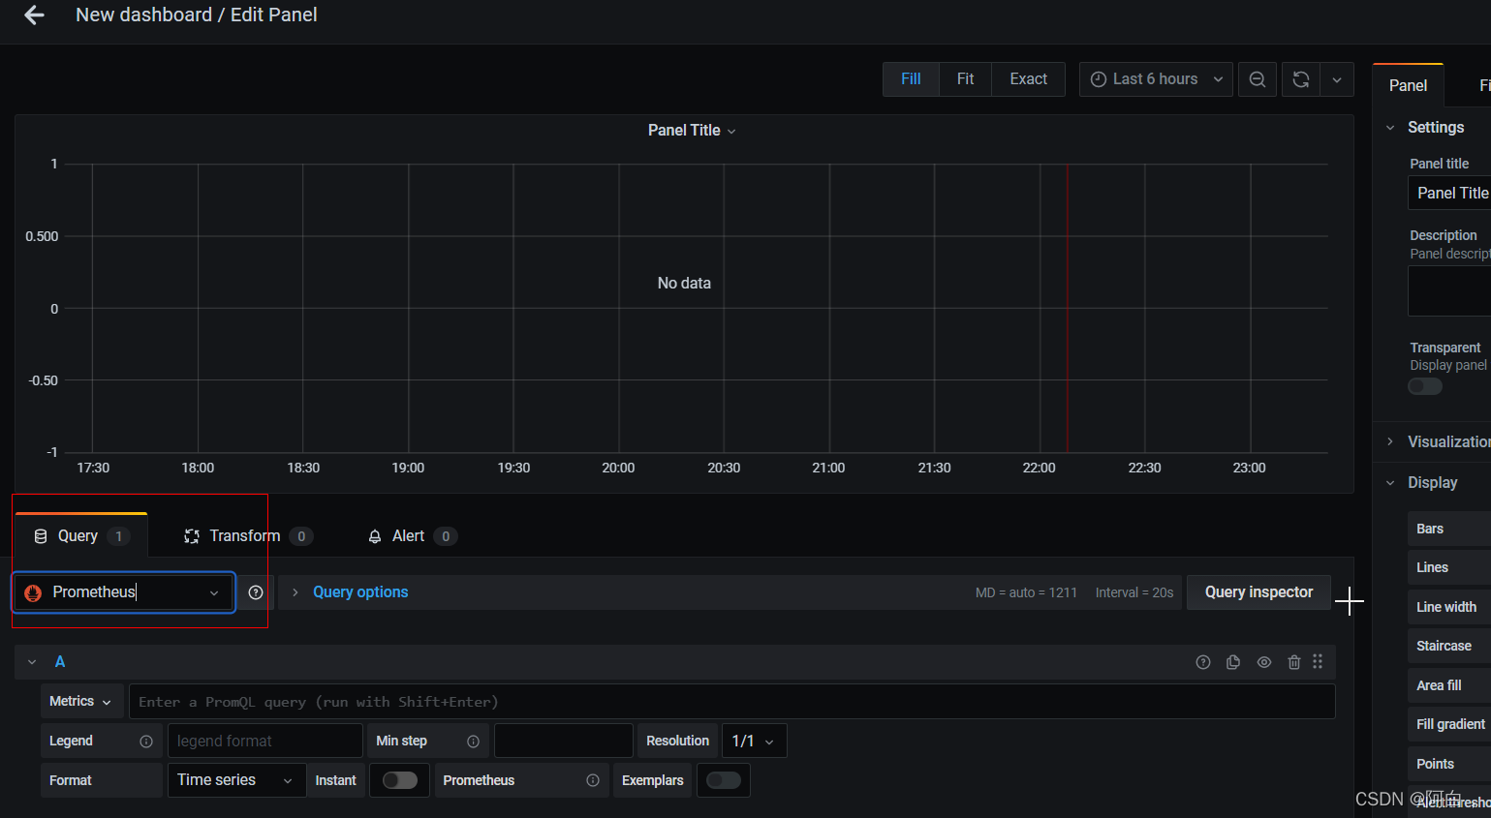Delete query A with trash icon
Screen dimensions: 1491x818
1294,662
